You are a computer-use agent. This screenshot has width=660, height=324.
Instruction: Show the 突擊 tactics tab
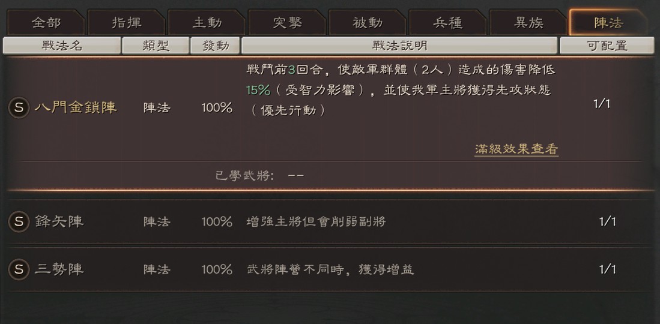point(287,23)
